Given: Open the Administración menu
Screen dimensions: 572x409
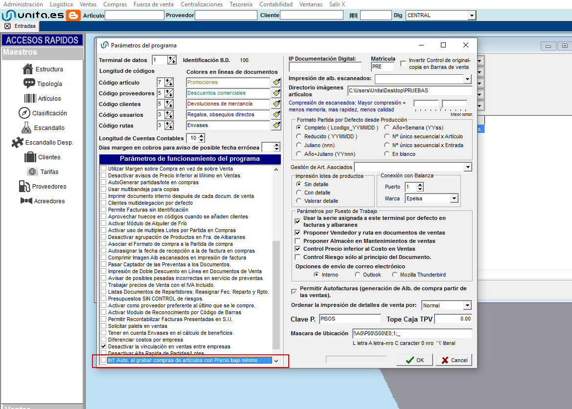Looking at the screenshot, I should click(23, 4).
